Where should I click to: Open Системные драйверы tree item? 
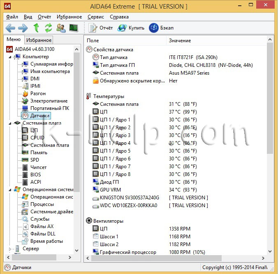coord(48,212)
